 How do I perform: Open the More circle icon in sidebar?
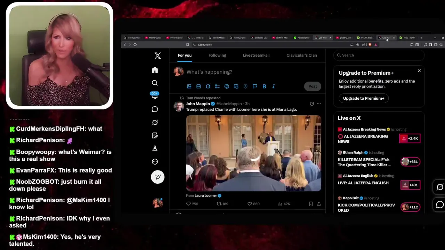pos(155,161)
